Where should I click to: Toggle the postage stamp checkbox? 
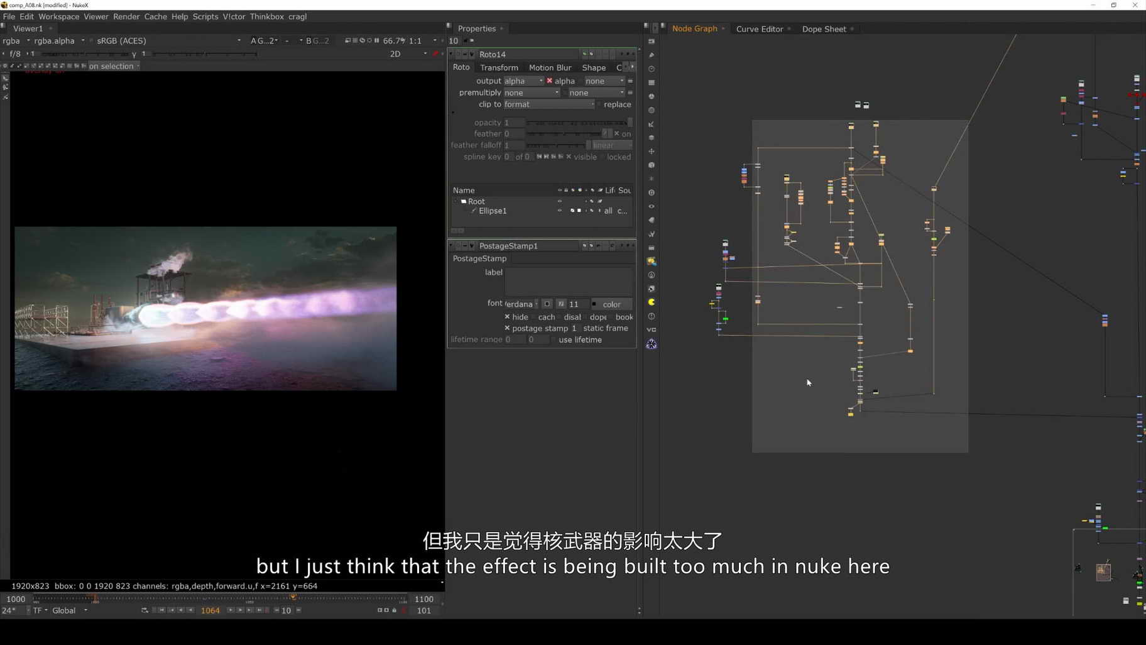pyautogui.click(x=507, y=328)
